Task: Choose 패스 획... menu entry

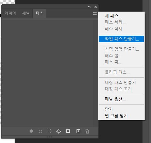Action: click(x=121, y=62)
